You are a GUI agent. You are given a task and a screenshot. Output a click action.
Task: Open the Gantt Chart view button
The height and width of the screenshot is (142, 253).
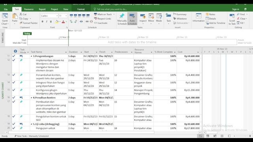[x=5, y=19]
